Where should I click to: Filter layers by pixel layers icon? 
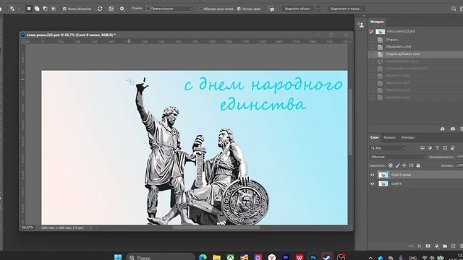tap(422, 148)
